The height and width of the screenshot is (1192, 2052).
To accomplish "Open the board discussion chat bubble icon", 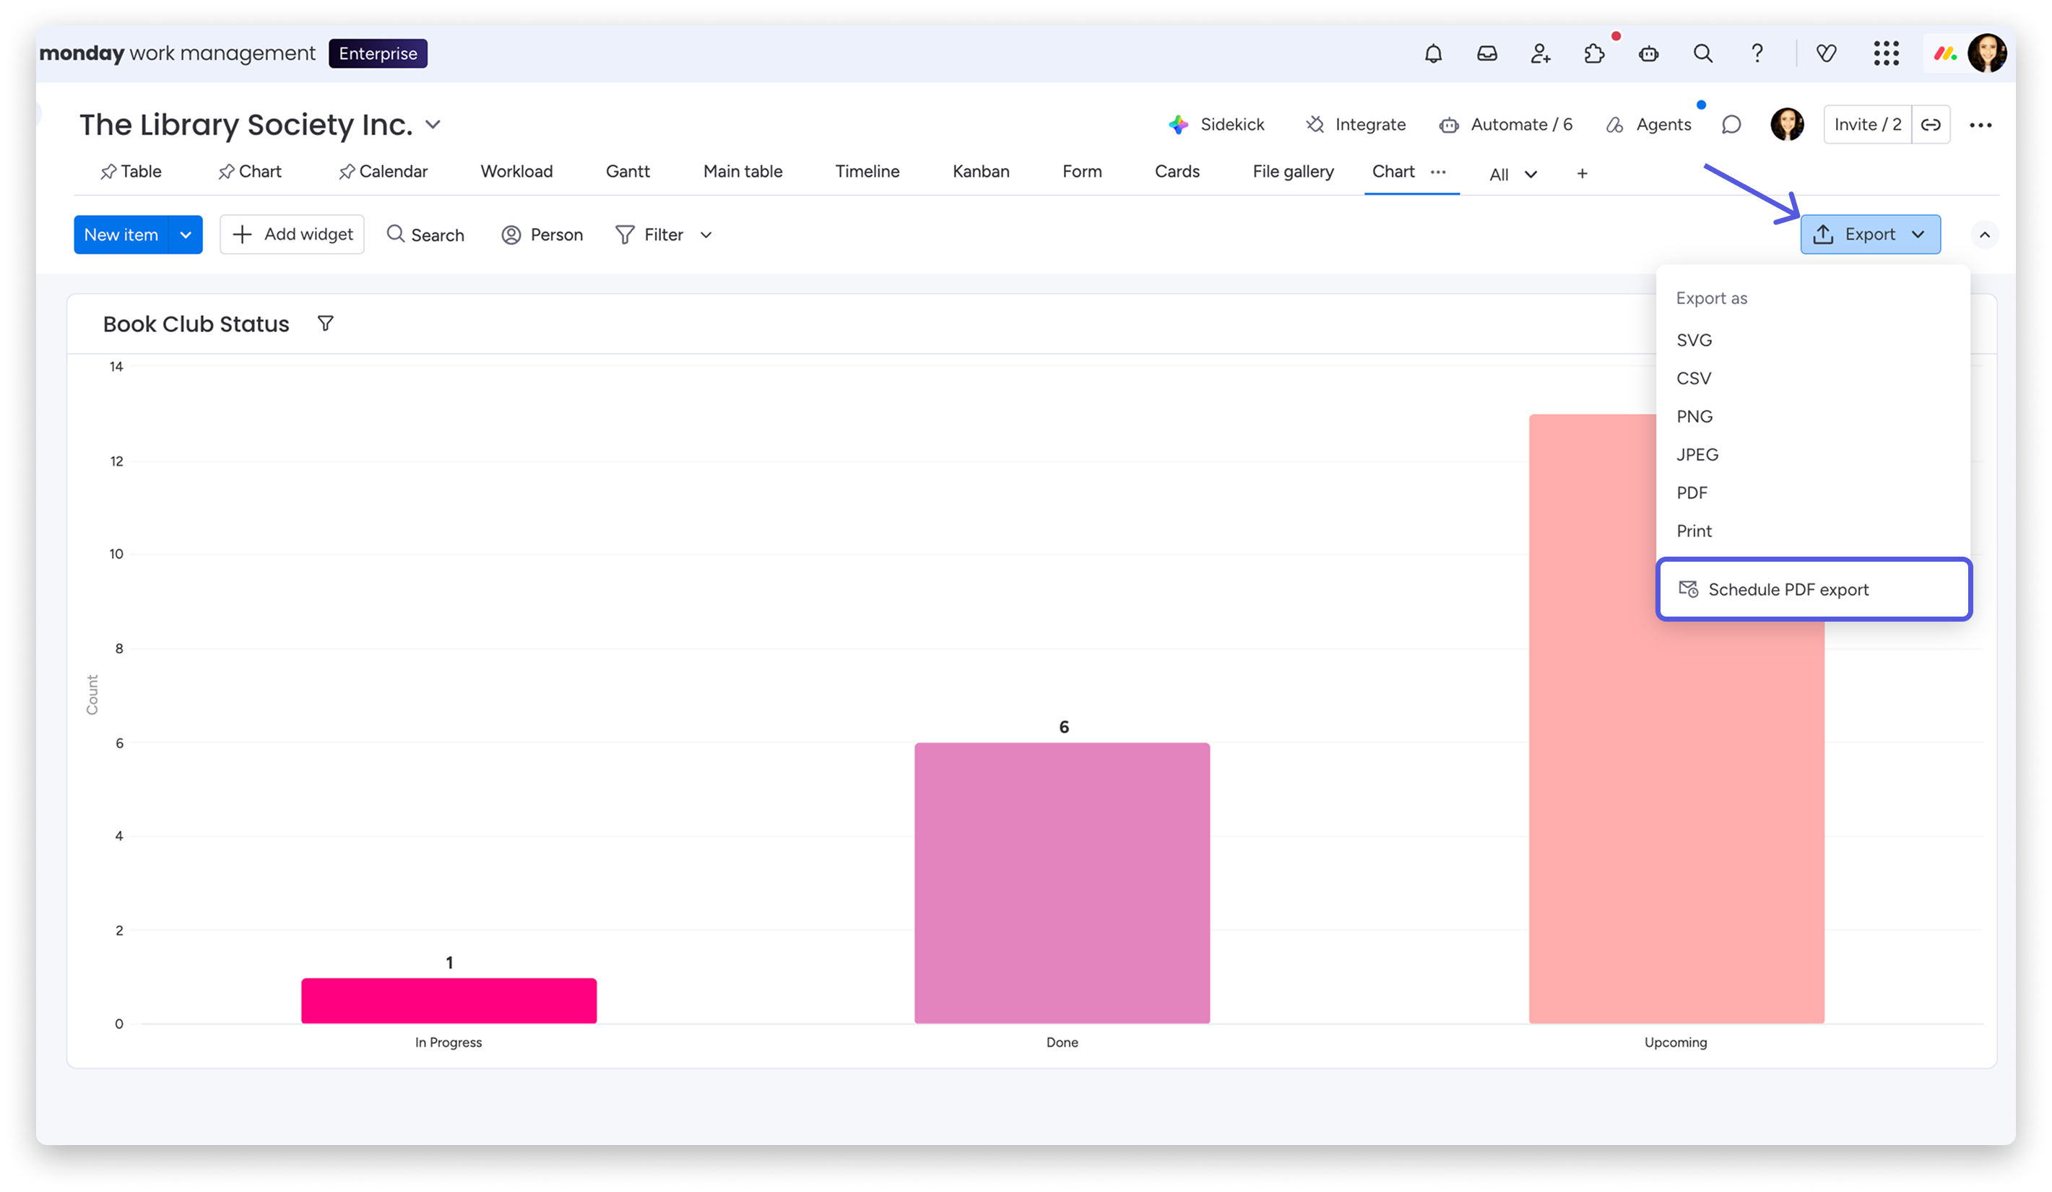I will (x=1731, y=125).
